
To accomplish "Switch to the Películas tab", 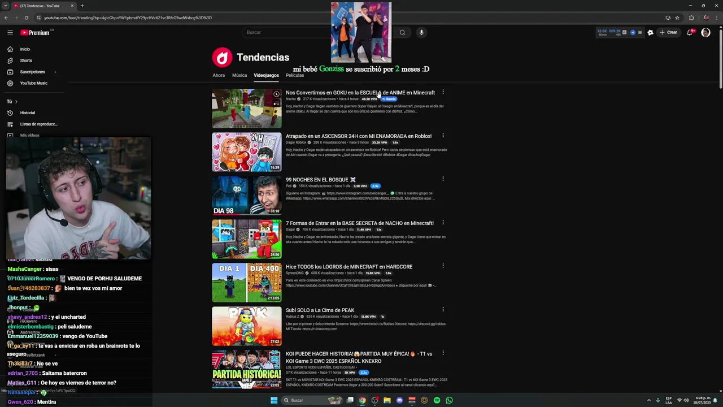I will (x=295, y=75).
